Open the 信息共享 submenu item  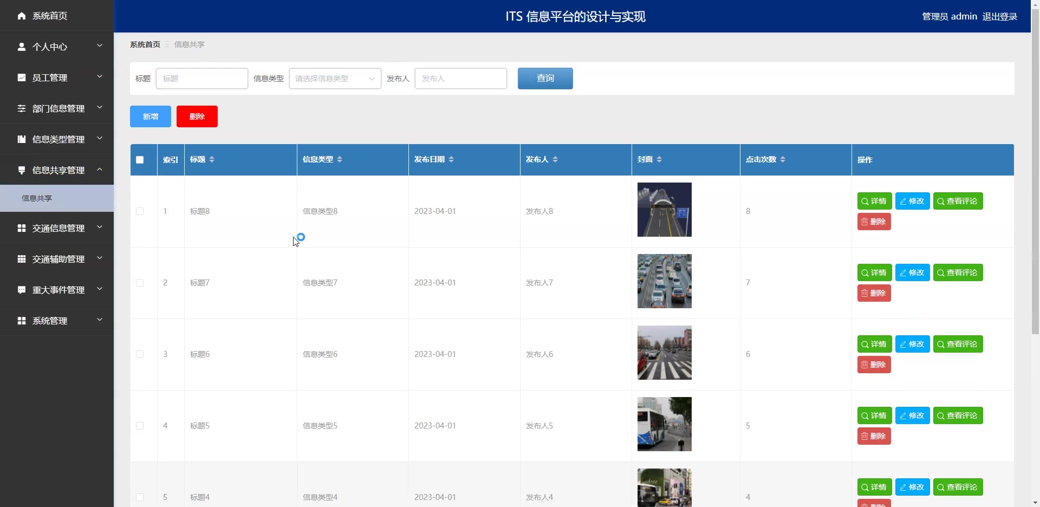(x=37, y=199)
